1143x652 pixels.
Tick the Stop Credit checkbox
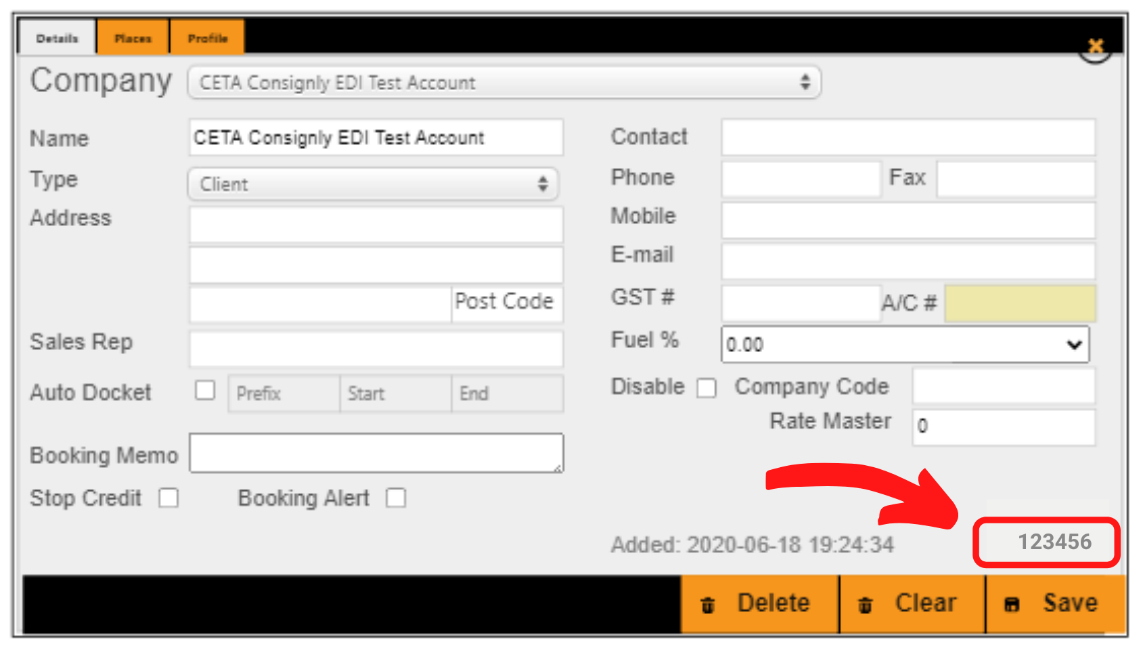coord(169,498)
